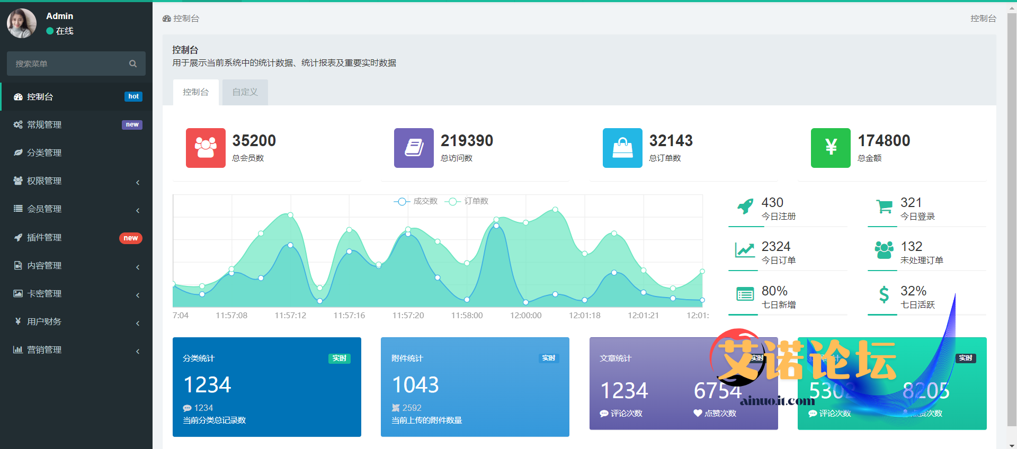The image size is (1017, 449).
Task: Click the red 总会员数 users icon
Action: [206, 148]
